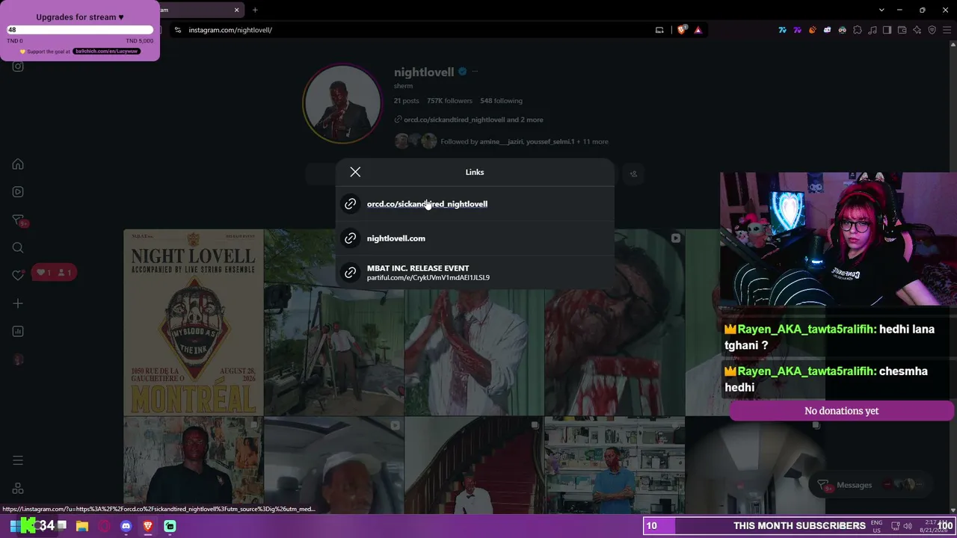Image resolution: width=957 pixels, height=538 pixels.
Task: Open Leo AI sparkle icon
Action: coord(917,30)
